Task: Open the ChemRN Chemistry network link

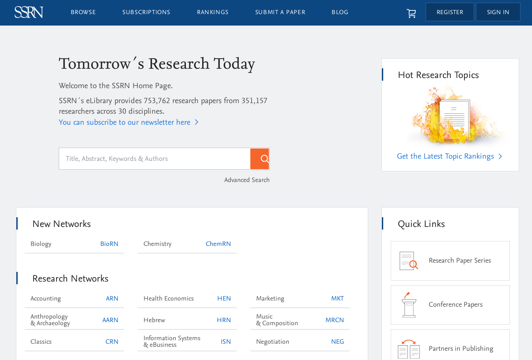Action: tap(218, 244)
